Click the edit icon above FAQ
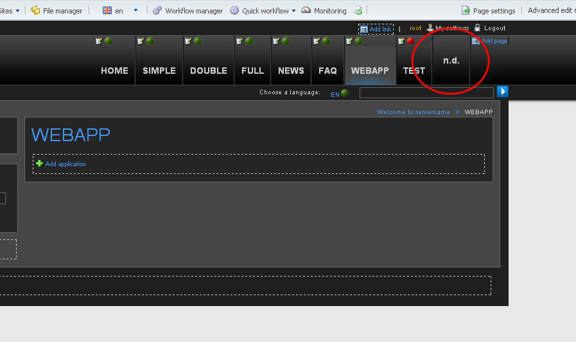 317,40
